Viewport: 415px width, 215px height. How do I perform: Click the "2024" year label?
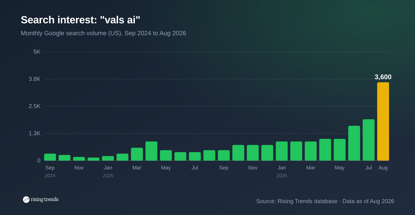click(x=50, y=176)
